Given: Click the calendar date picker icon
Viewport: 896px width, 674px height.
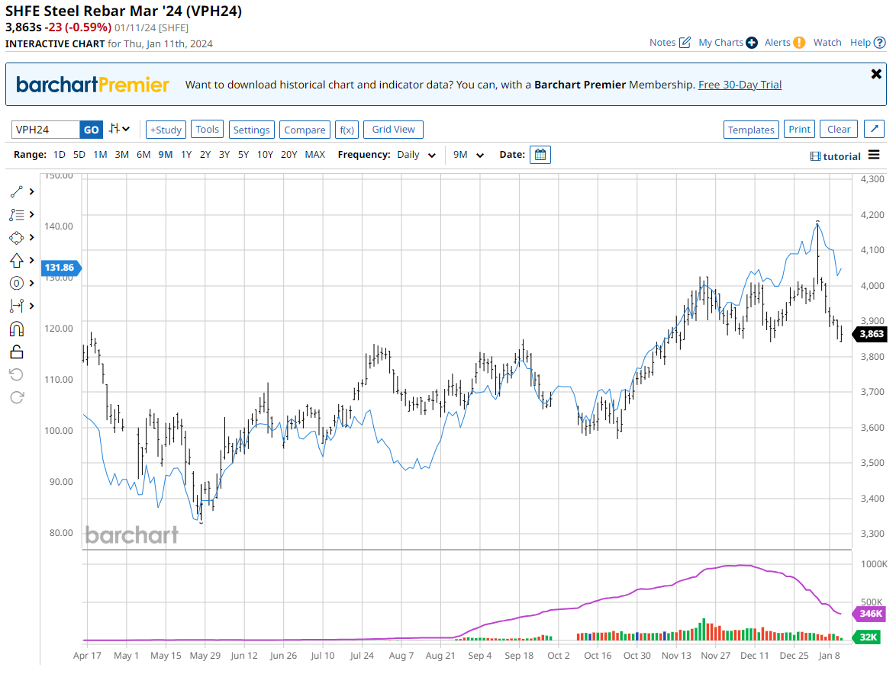Looking at the screenshot, I should coord(540,155).
